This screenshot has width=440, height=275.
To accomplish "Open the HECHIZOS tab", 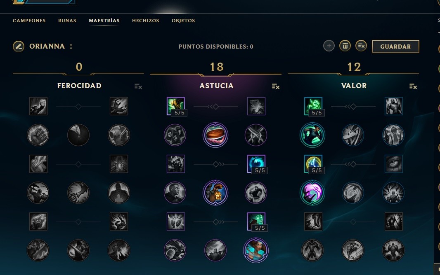I will coord(145,21).
